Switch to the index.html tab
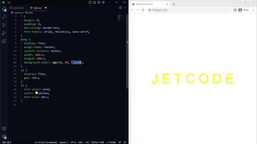Screen dimensions: 257x144 click(17, 8)
